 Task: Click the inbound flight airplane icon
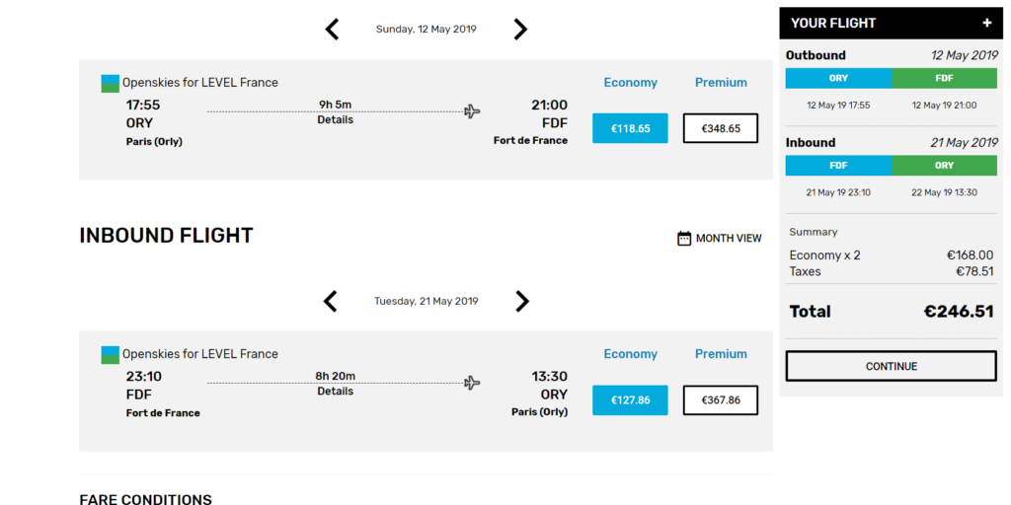tap(472, 383)
